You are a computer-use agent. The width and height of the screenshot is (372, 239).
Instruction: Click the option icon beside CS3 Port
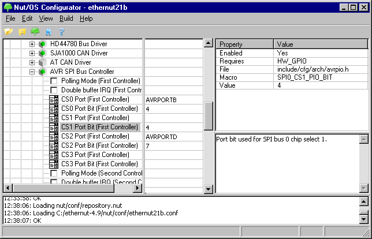pos(54,155)
